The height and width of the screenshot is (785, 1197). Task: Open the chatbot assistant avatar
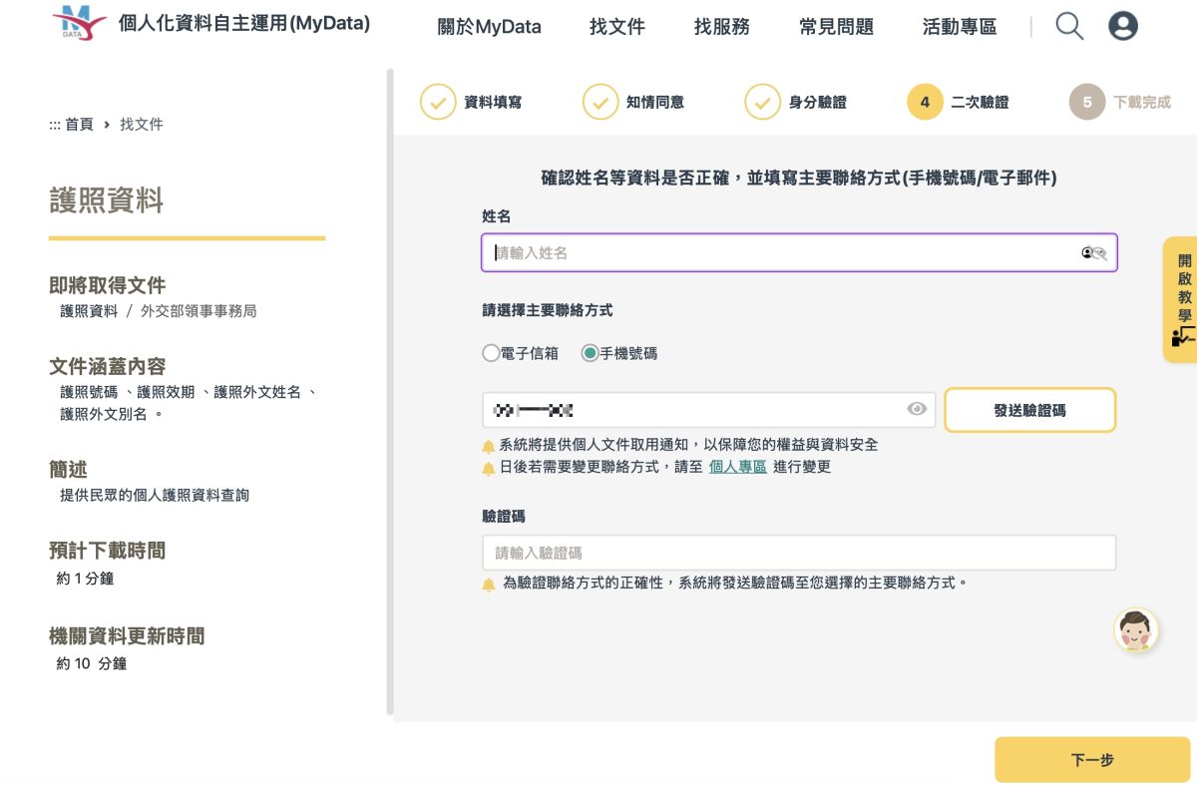[x=1135, y=629]
